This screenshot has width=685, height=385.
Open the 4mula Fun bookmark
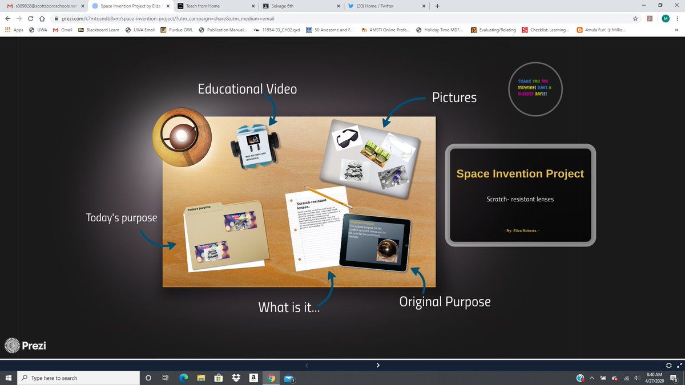click(x=601, y=30)
